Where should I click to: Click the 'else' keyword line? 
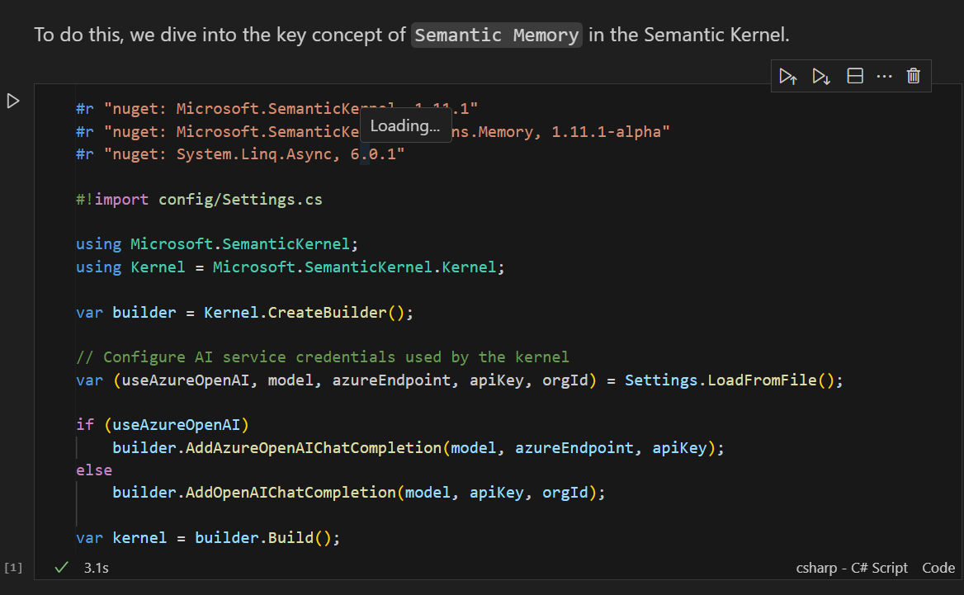94,471
